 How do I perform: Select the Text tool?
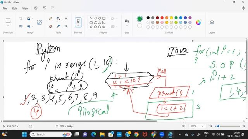pos(66,19)
